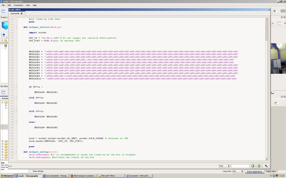The height and width of the screenshot is (178, 286).
Task: Expand the bottom folder in box library tree
Action: pos(3,157)
